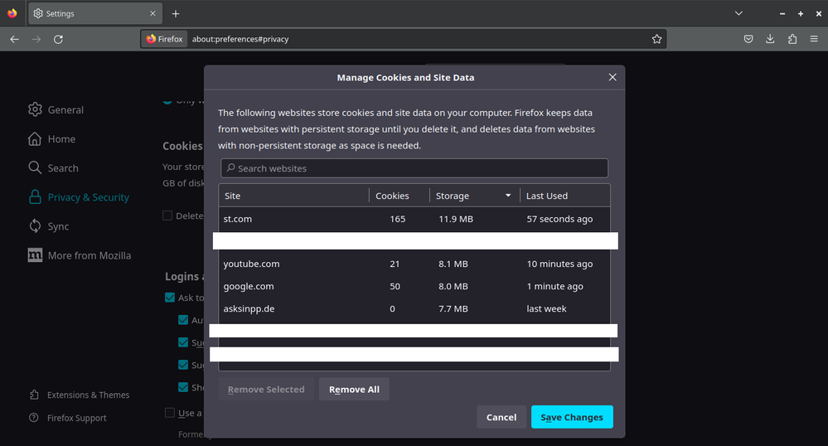This screenshot has width=828, height=446.
Task: Open Sync settings category
Action: point(49,226)
